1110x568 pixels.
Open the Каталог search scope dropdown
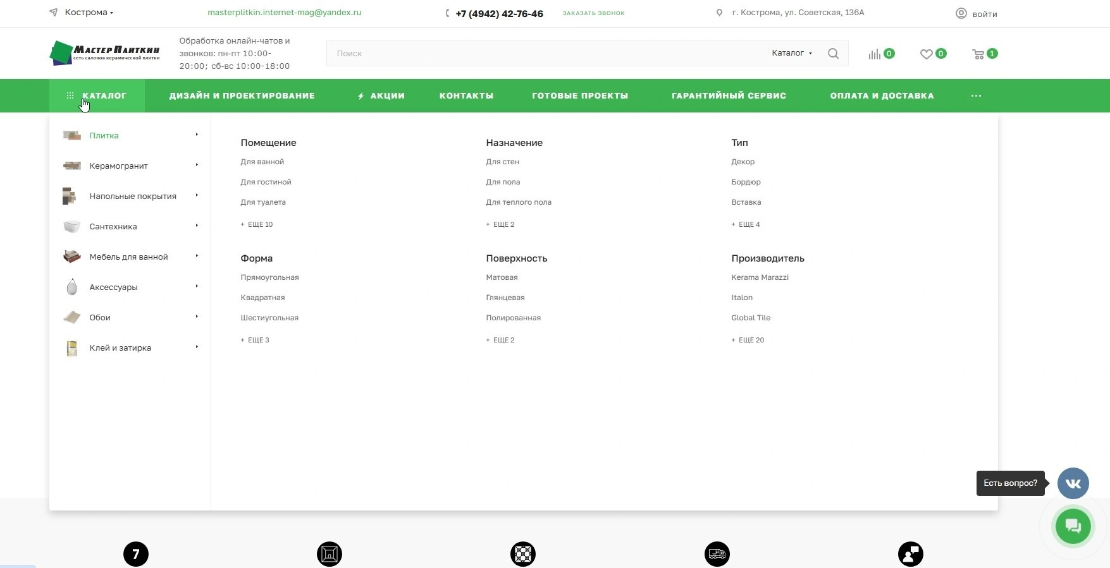tap(791, 53)
